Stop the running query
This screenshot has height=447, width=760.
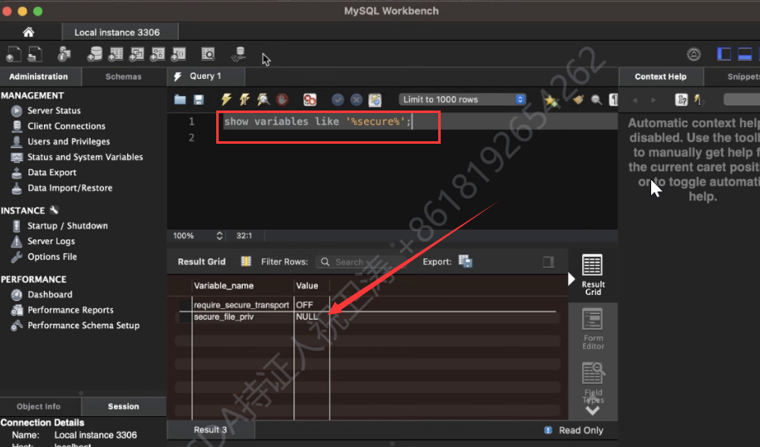pyautogui.click(x=282, y=100)
